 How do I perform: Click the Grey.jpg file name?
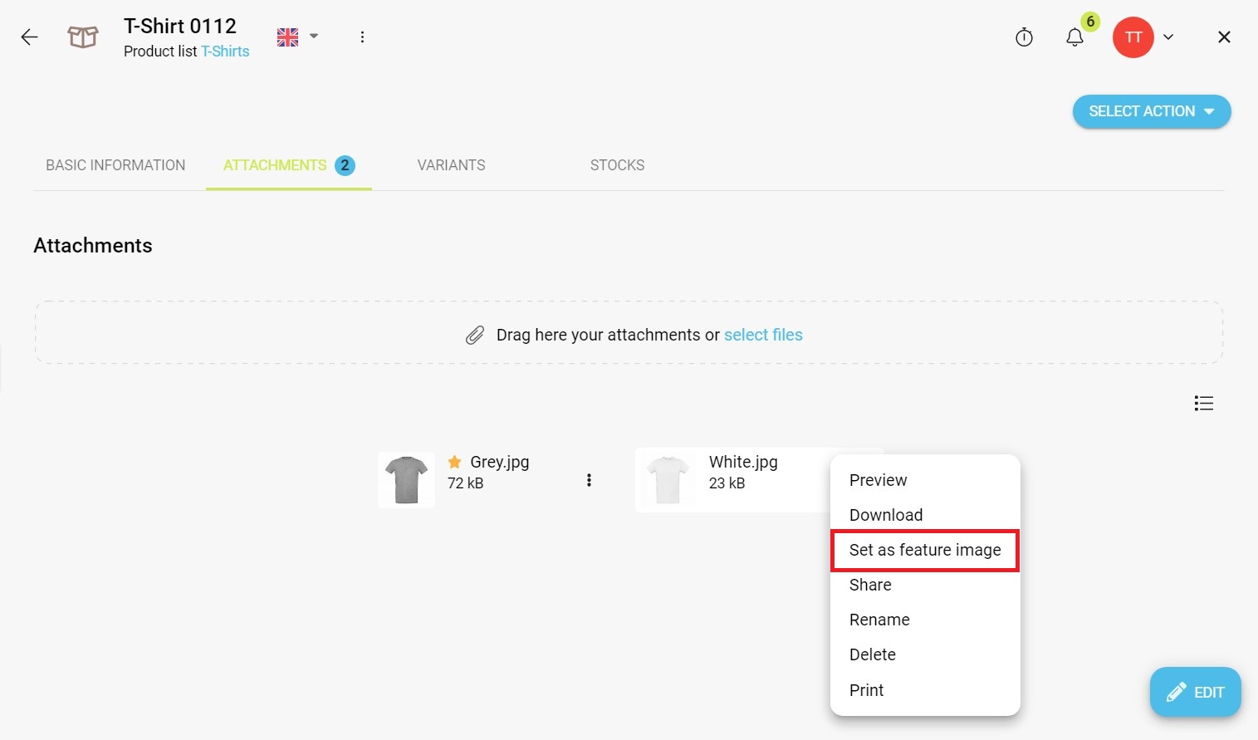(x=500, y=462)
